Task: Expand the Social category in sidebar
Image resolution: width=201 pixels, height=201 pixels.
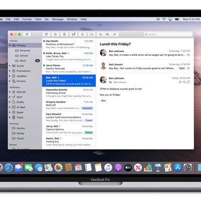Action: coord(10,66)
